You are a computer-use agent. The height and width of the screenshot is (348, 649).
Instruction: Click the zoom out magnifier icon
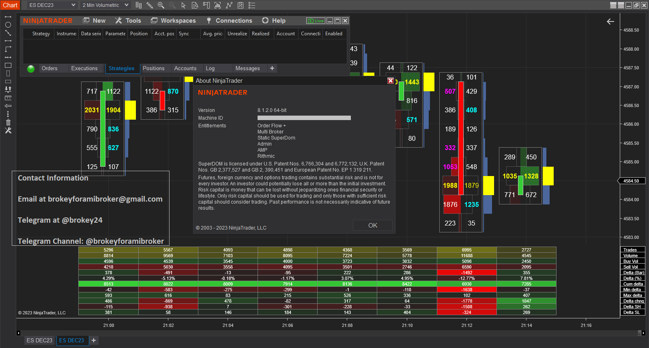tap(172, 5)
